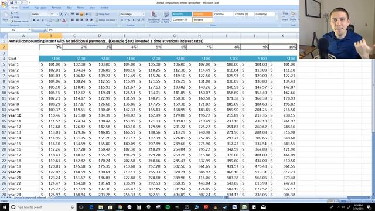Image resolution: width=375 pixels, height=211 pixels.
Task: Click the Home ribbon tab
Action: 14,8
